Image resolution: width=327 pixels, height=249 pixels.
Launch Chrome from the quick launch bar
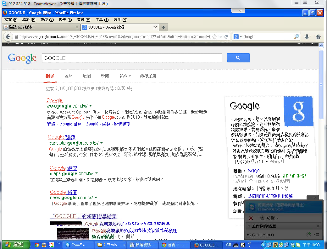click(x=37, y=245)
